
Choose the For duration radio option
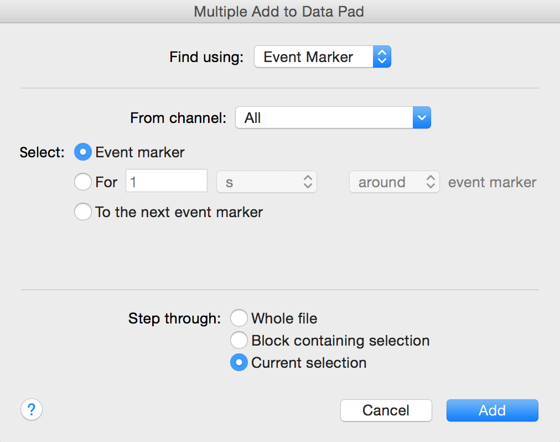[83, 182]
